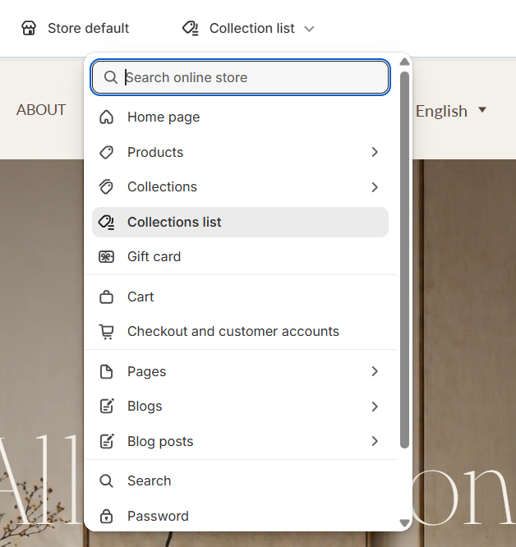Click Collection list template selector
This screenshot has width=516, height=547.
[248, 28]
